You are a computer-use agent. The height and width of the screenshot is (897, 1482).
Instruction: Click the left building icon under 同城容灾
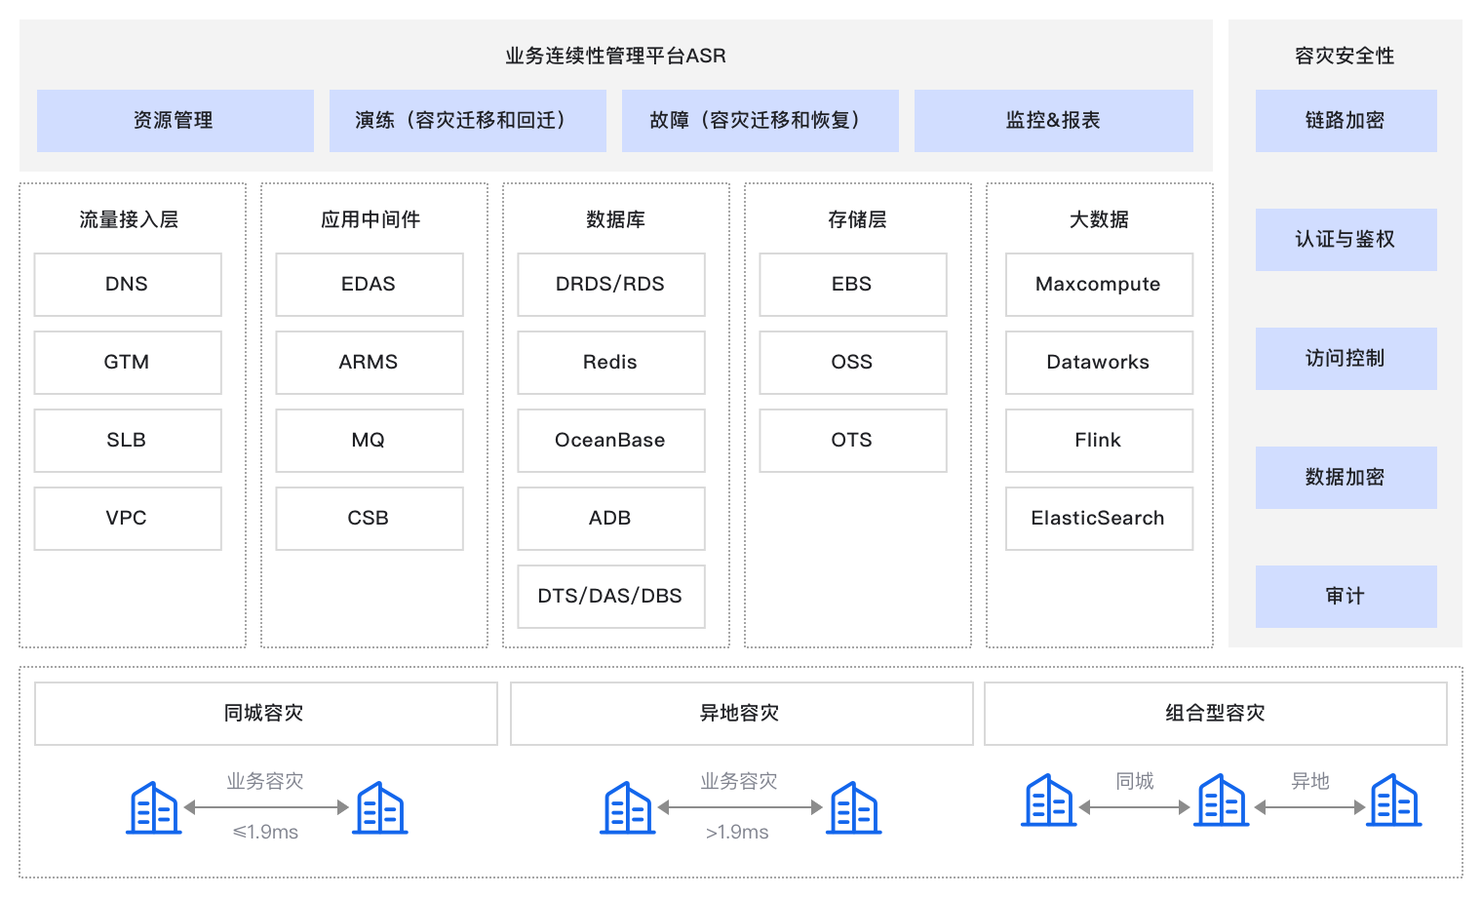[154, 808]
